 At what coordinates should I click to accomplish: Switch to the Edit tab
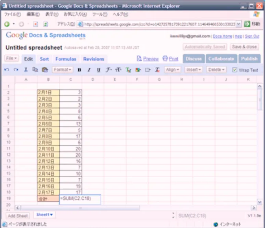click(28, 59)
